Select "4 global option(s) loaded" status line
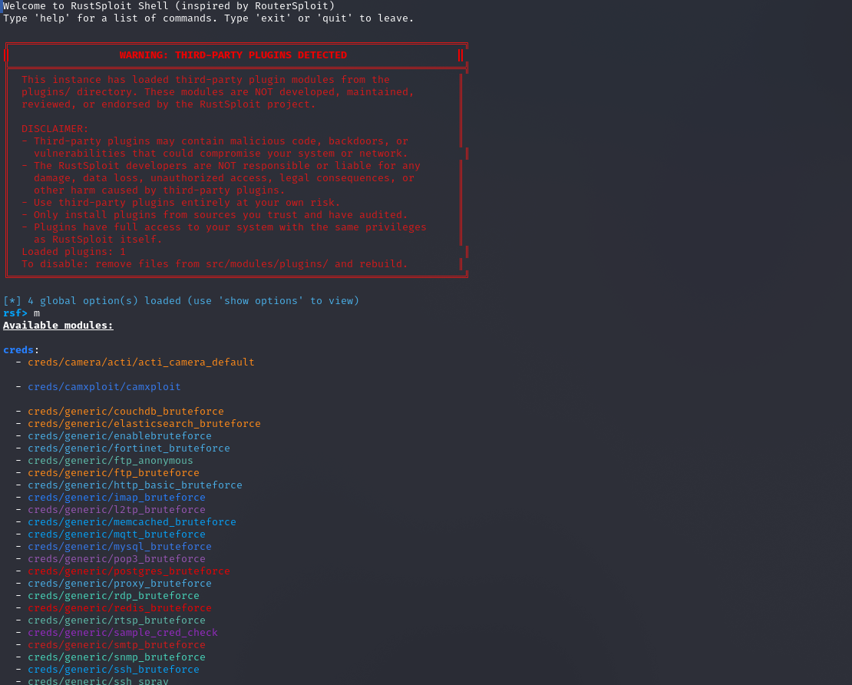 pyautogui.click(x=181, y=300)
